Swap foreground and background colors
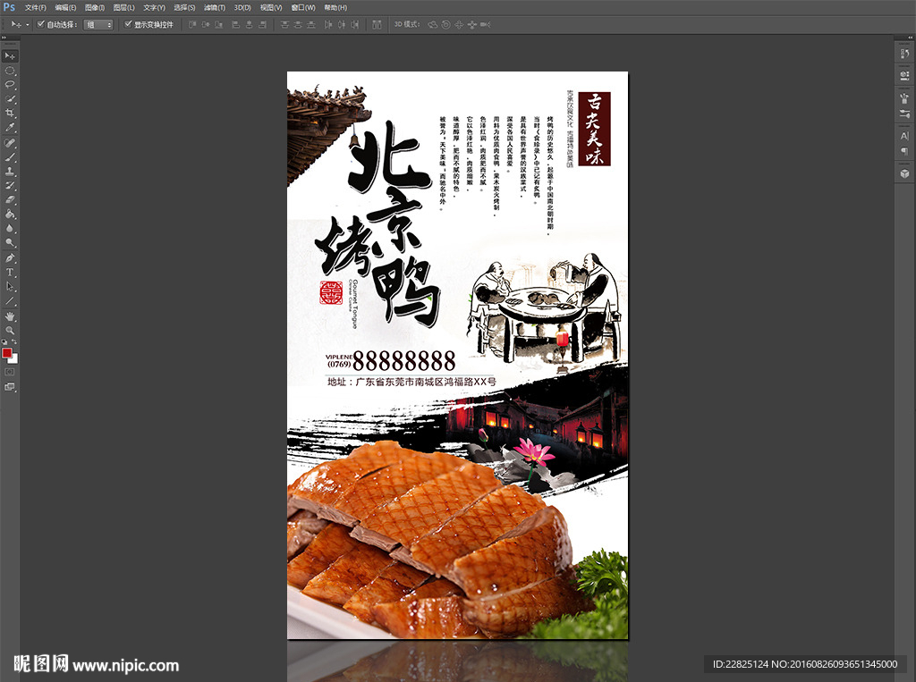 click(14, 342)
